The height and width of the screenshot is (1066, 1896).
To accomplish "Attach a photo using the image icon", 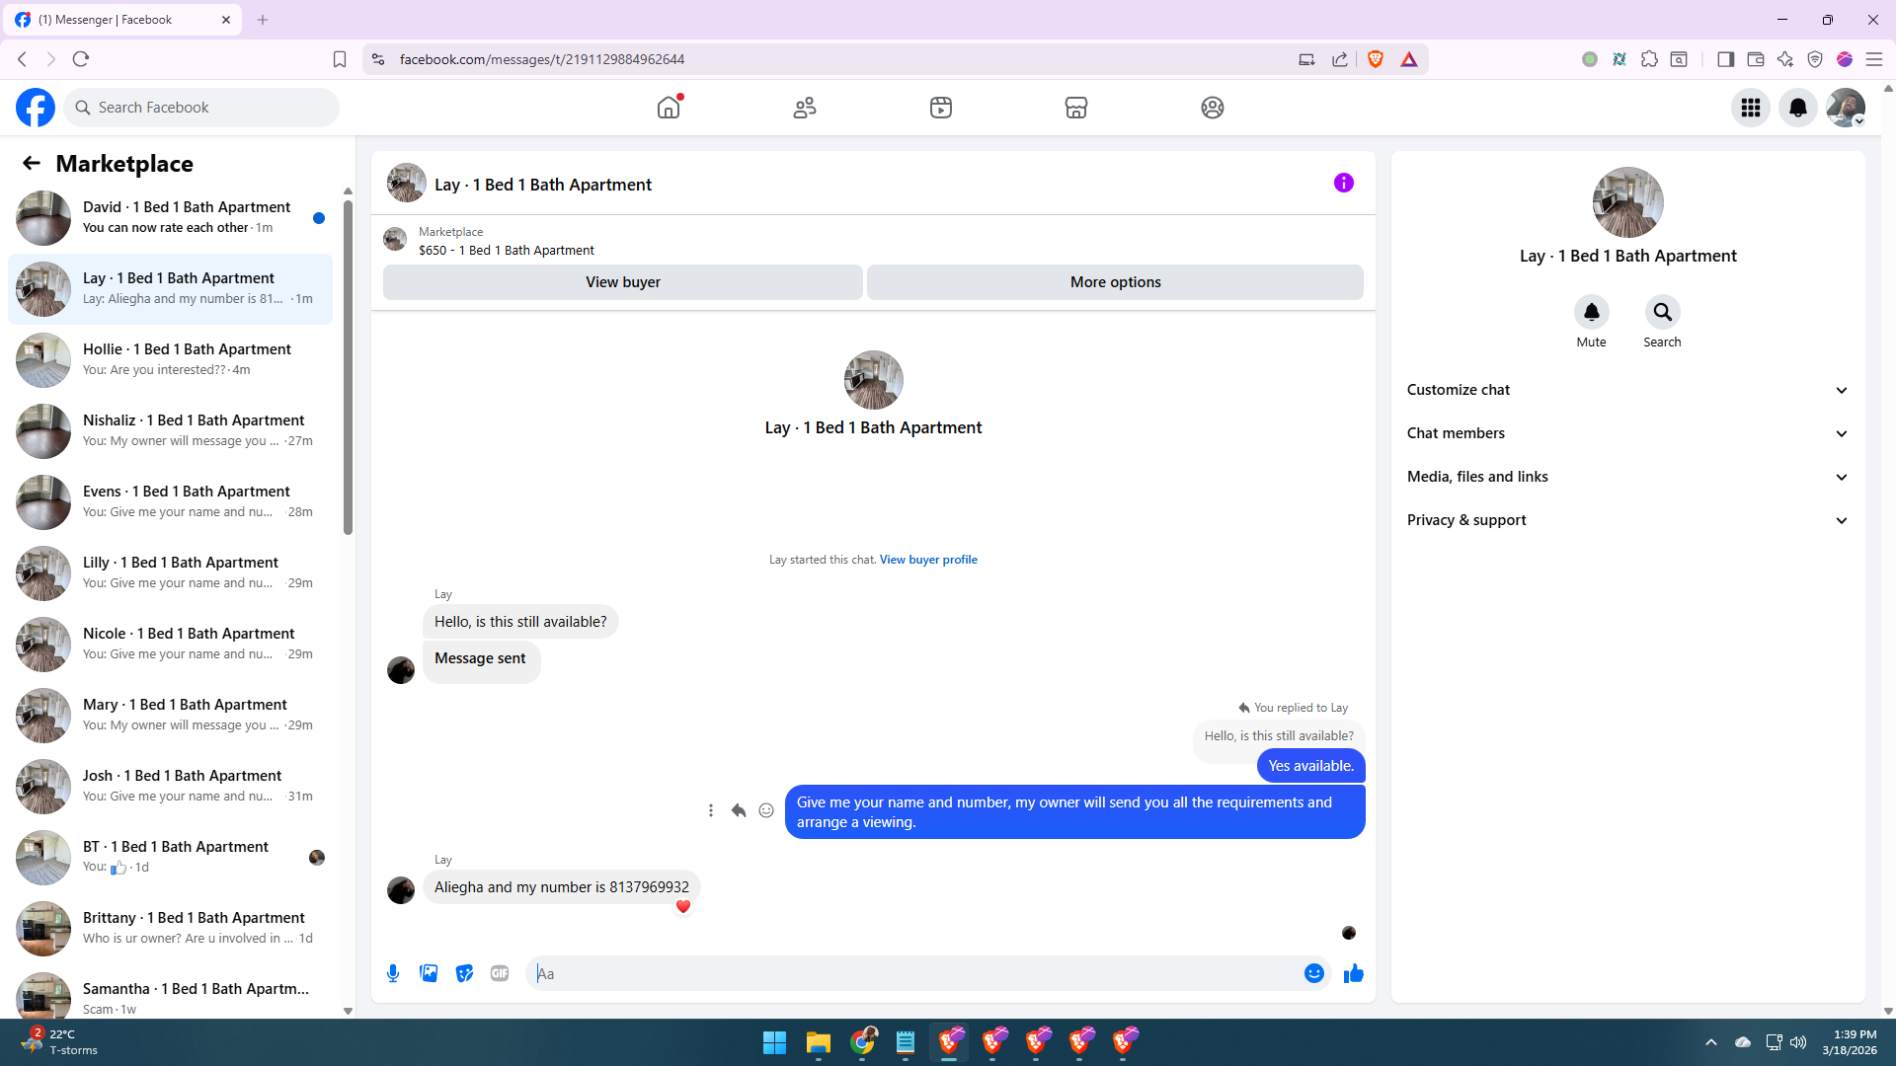I will (429, 973).
